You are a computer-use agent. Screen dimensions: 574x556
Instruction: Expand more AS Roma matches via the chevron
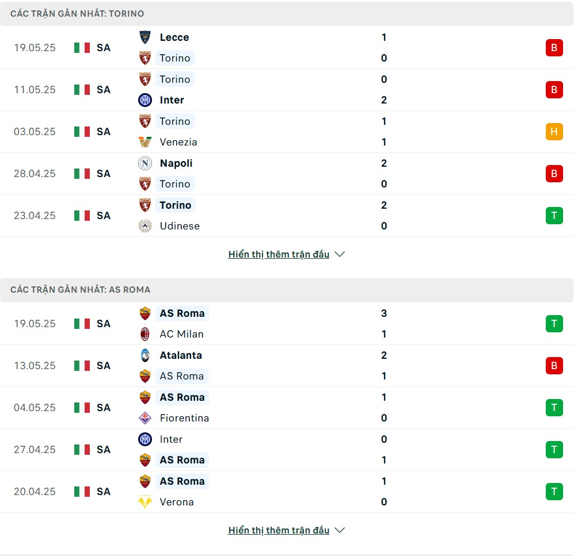340,530
